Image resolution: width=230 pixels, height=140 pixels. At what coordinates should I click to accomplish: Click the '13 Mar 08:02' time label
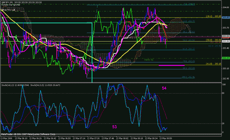122,139
